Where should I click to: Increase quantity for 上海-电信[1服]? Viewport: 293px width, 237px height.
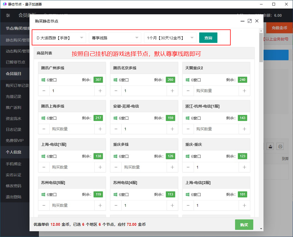(x=100, y=167)
